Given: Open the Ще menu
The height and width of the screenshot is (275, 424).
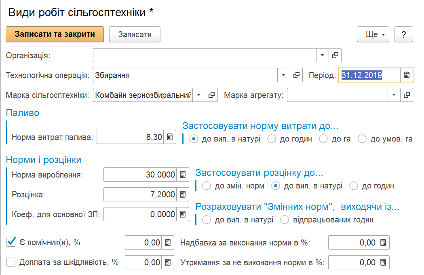Looking at the screenshot, I should pos(373,34).
